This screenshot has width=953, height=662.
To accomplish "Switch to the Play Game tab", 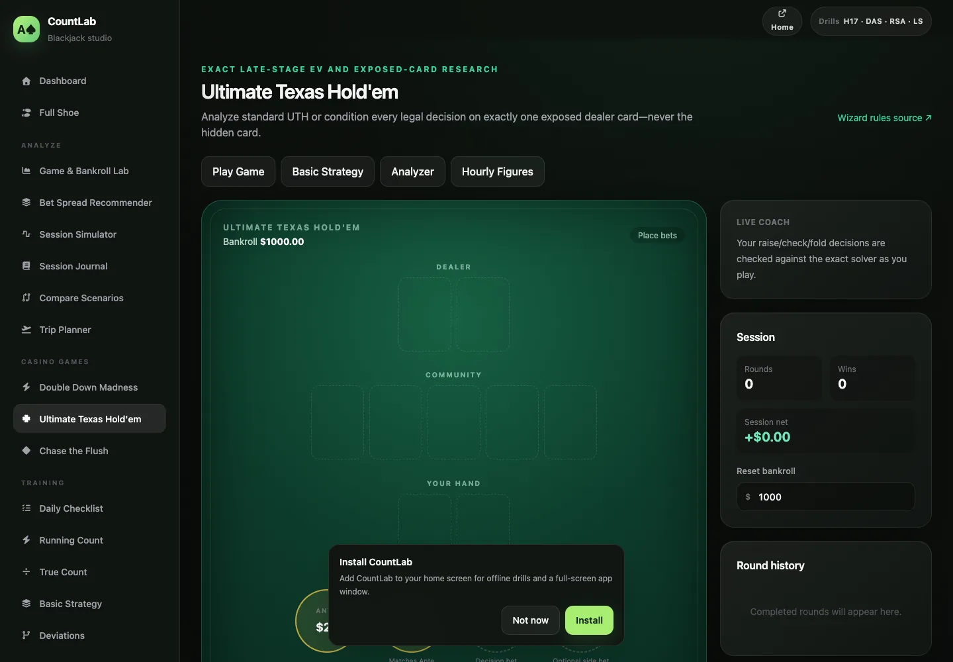I will (238, 171).
